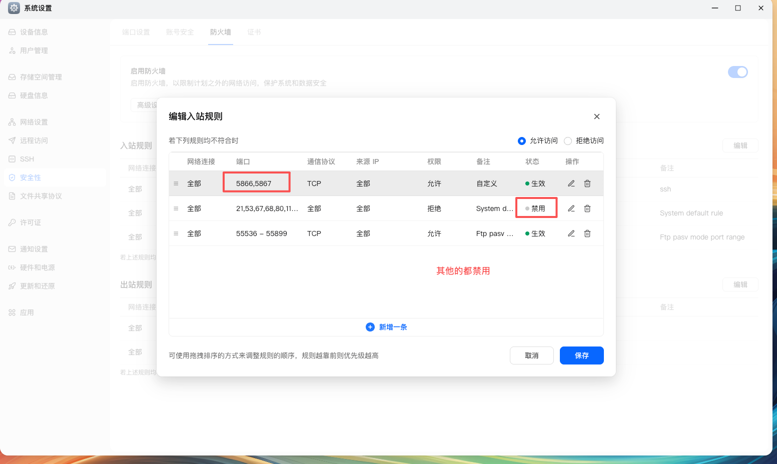Edit the 5866,5867 port rule with pencil icon
Viewport: 777px width, 464px height.
tap(571, 183)
